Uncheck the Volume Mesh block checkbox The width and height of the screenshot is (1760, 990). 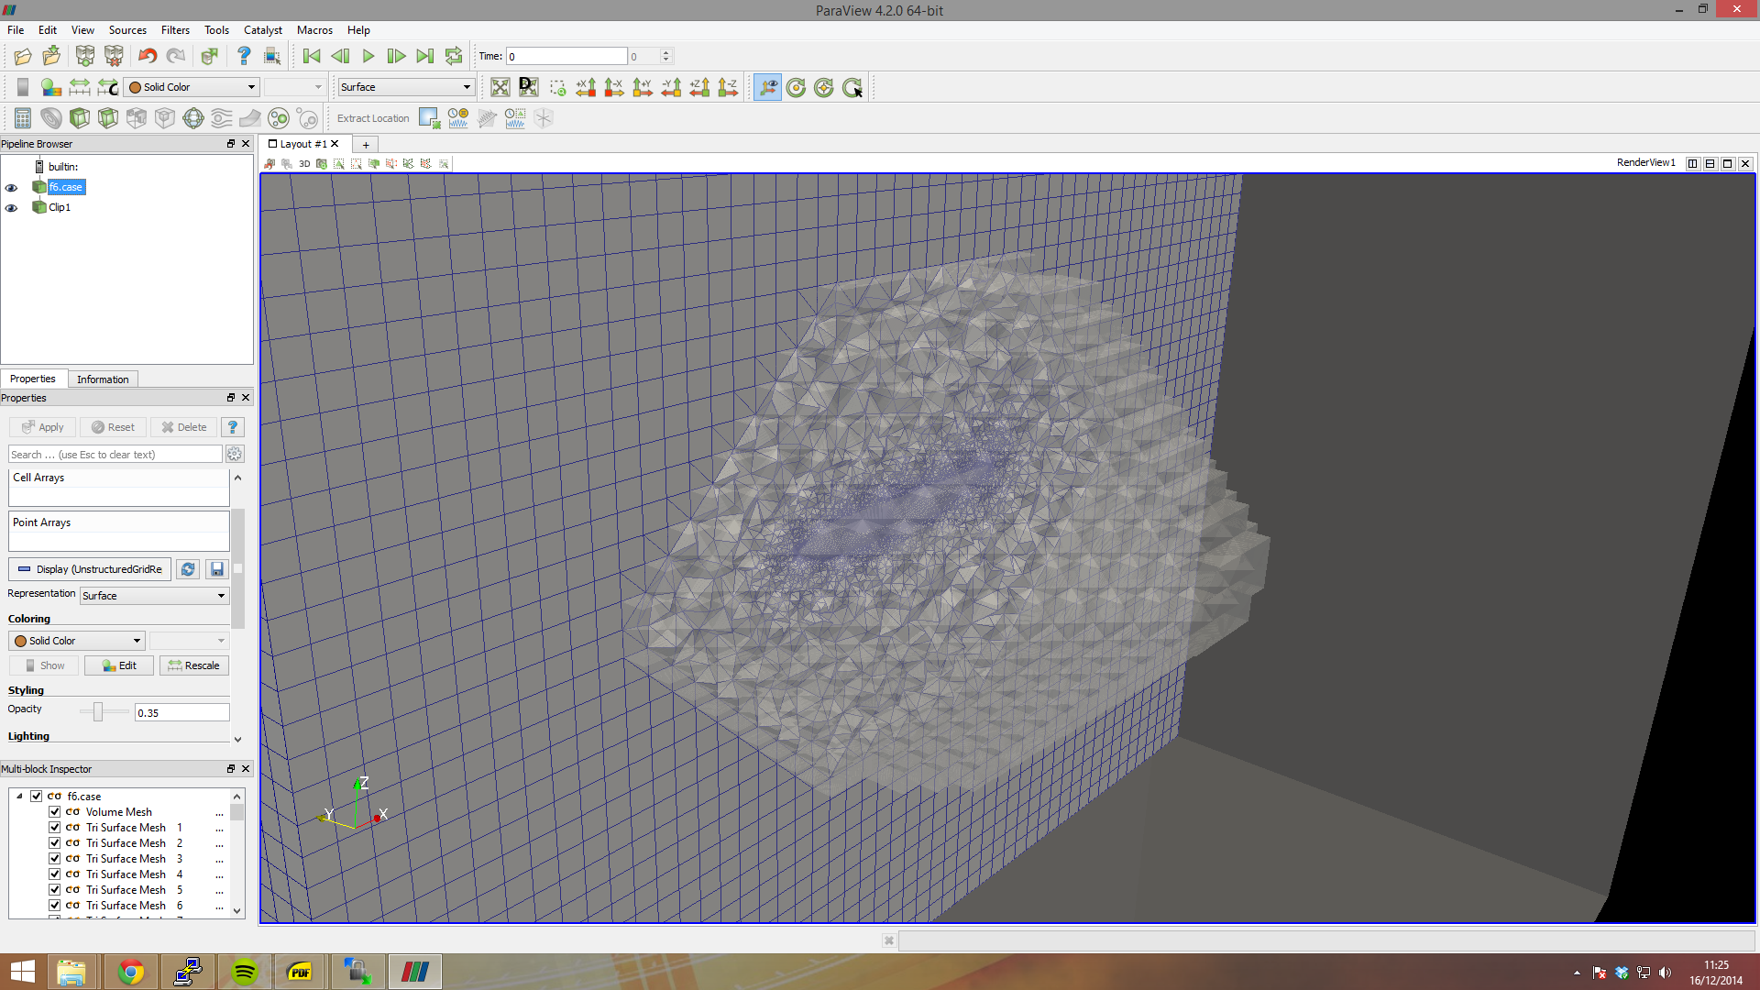(x=55, y=812)
